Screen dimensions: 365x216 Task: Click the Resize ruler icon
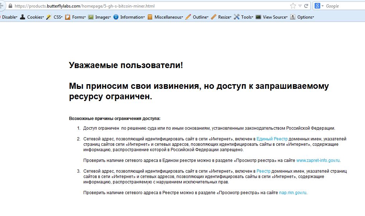(214, 17)
